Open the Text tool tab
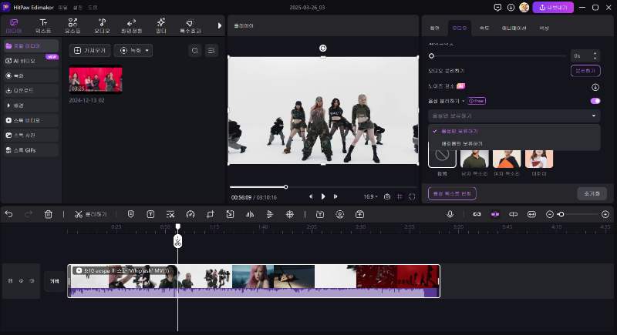617x335 pixels. pos(43,26)
